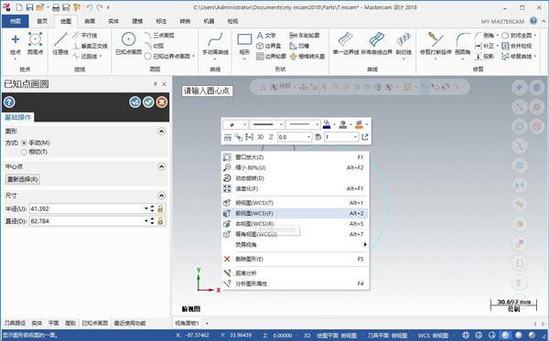
Task: Click the save icon in quick access toolbar
Action: tap(30, 7)
